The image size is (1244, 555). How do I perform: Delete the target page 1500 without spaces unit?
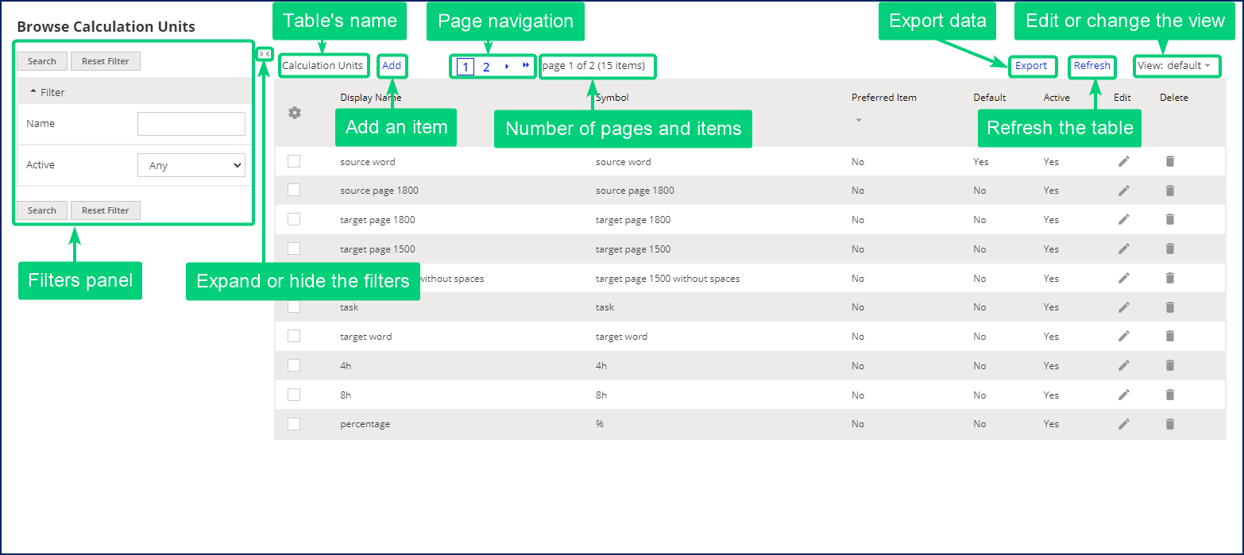coord(1169,278)
